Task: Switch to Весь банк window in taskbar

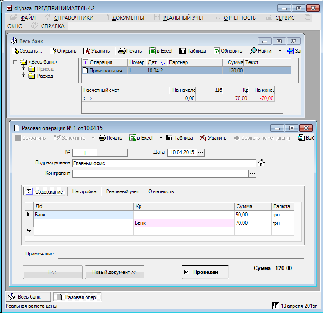Action: pos(29,297)
